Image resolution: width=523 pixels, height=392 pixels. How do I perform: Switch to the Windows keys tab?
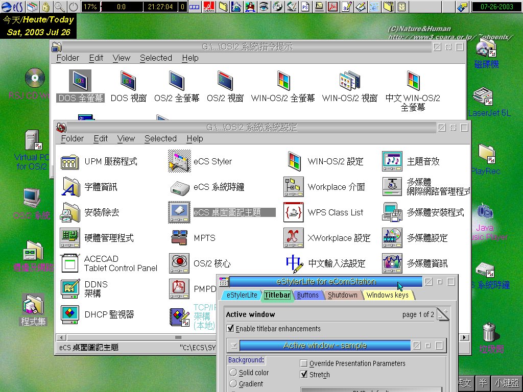click(x=387, y=295)
